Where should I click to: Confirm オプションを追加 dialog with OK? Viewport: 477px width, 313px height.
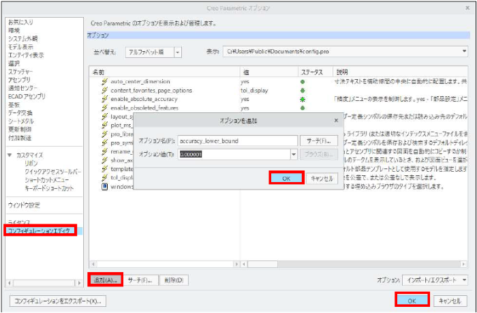(x=286, y=179)
